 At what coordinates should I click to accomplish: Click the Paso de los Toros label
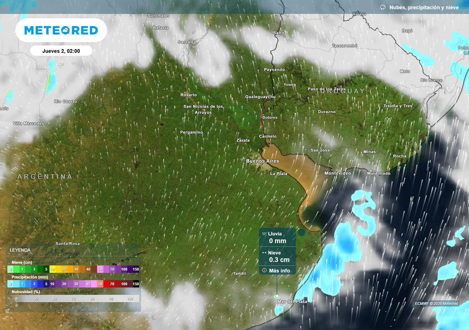pos(327,89)
